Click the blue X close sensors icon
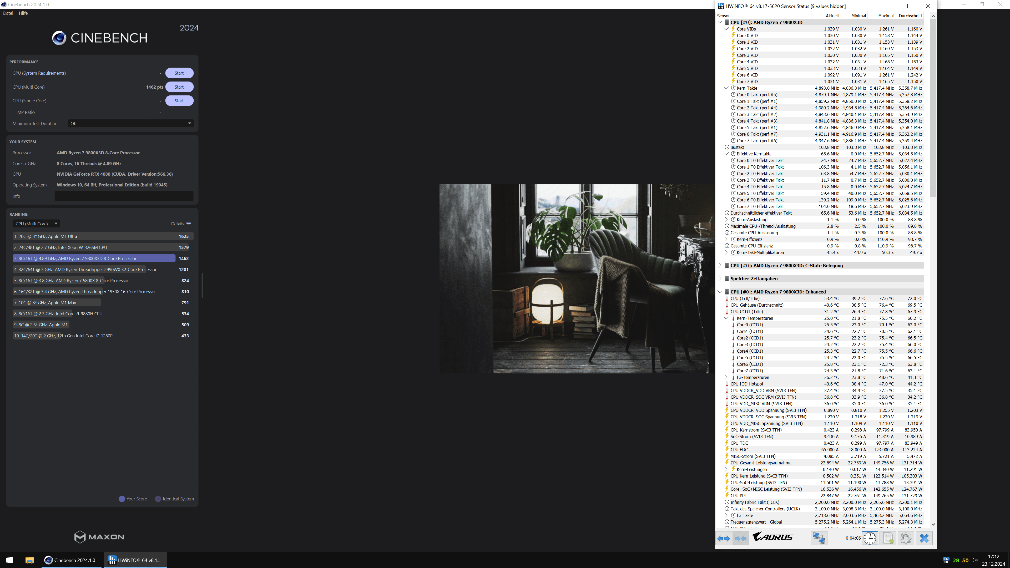Image resolution: width=1010 pixels, height=568 pixels. pyautogui.click(x=924, y=538)
